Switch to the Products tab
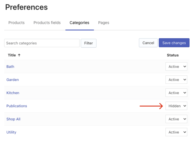This screenshot has height=141, width=194. tap(16, 23)
